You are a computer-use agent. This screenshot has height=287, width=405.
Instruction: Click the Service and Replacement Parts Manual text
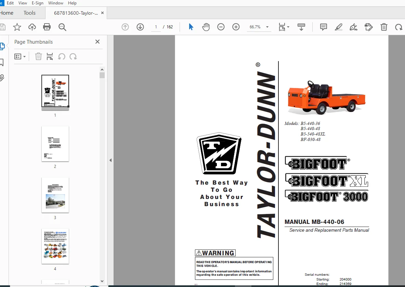click(x=329, y=230)
